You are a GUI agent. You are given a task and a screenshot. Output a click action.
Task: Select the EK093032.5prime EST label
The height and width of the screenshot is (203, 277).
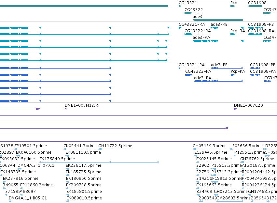pyautogui.click(x=17, y=159)
